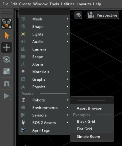The height and width of the screenshot is (146, 122).
Task: Click the Materials sphere icon
Action: tap(23, 72)
